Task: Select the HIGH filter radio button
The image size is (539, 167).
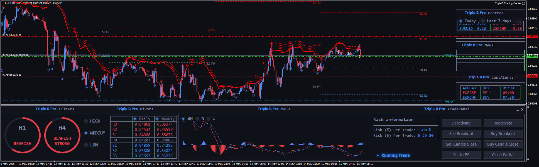Action: coord(86,121)
